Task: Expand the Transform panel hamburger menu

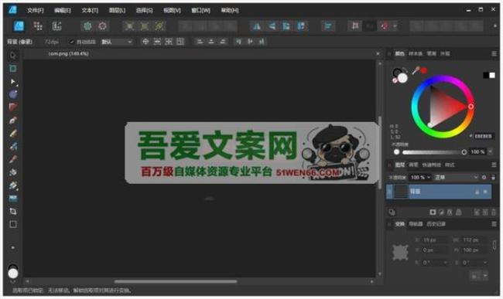Action: point(494,224)
